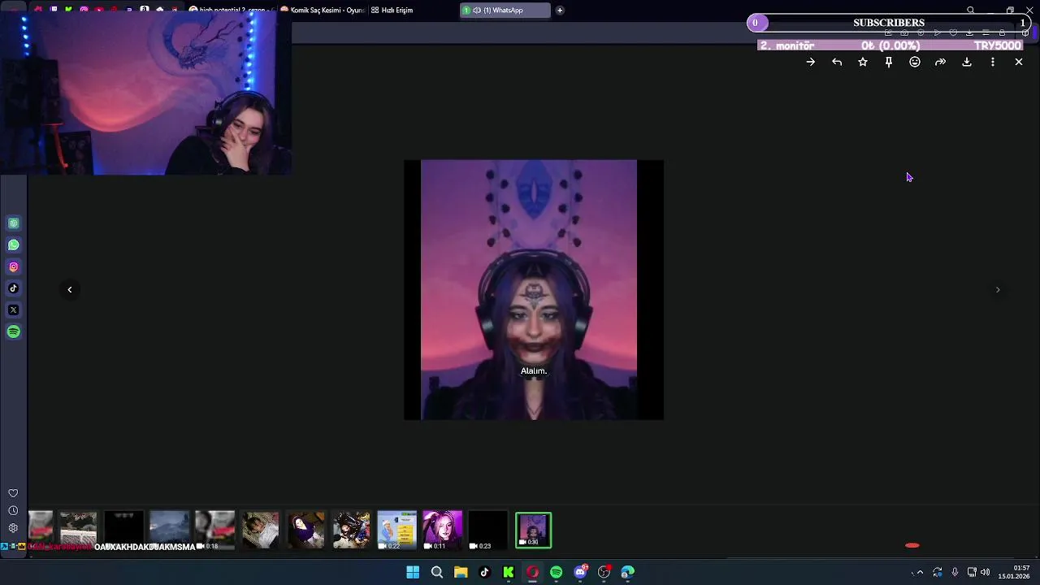The image size is (1040, 585).
Task: Open Kick app from the taskbar
Action: pos(509,572)
